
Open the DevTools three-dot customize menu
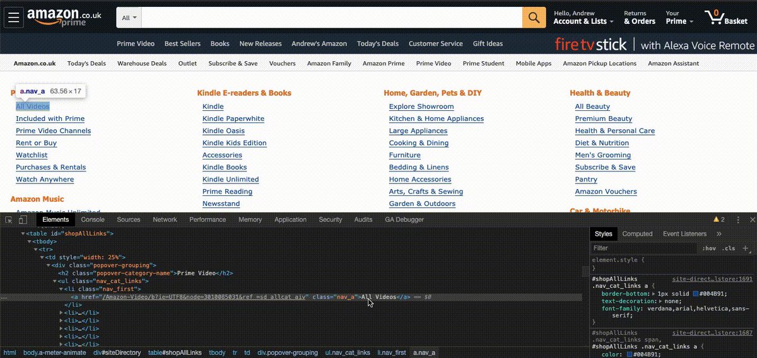point(738,219)
